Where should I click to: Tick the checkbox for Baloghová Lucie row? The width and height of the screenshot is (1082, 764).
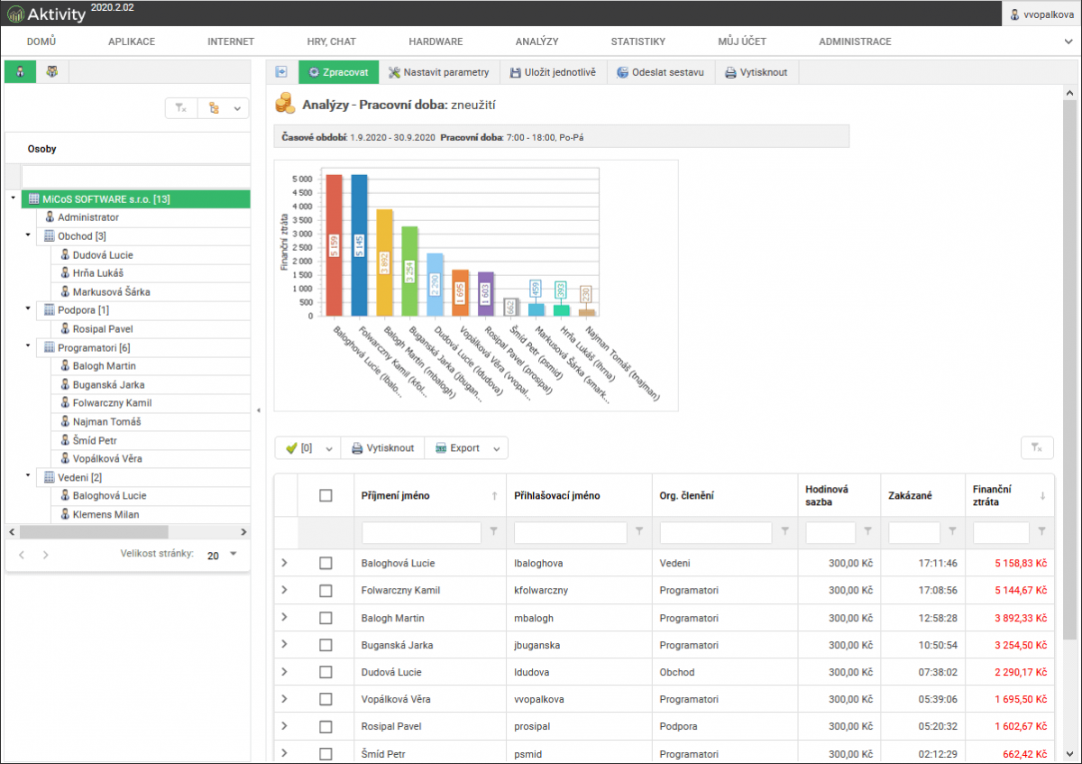click(326, 563)
